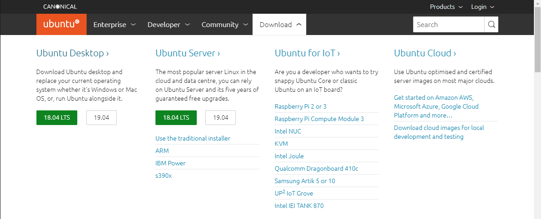This screenshot has width=541, height=219.
Task: Download Ubuntu Server 18.04 LTS
Action: coord(176,117)
